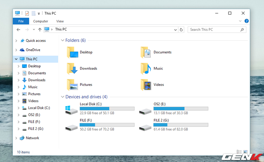
Task: Open the Customize Quick Access Toolbar dropdown
Action: tap(39, 14)
